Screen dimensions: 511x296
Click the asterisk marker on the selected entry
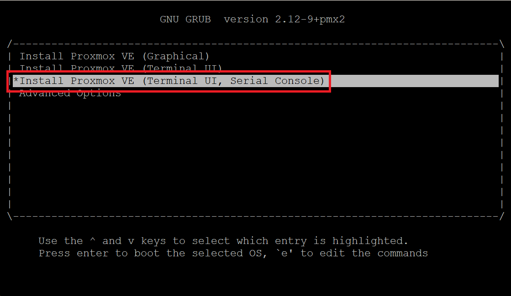(16, 80)
